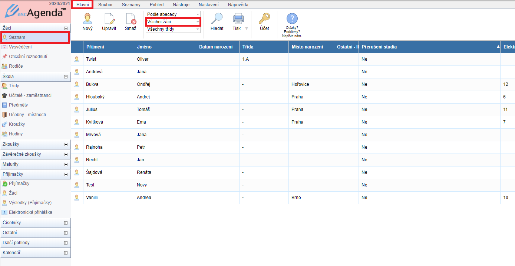515x266 pixels.
Task: Sort by the Třída column header
Action: pos(264,47)
